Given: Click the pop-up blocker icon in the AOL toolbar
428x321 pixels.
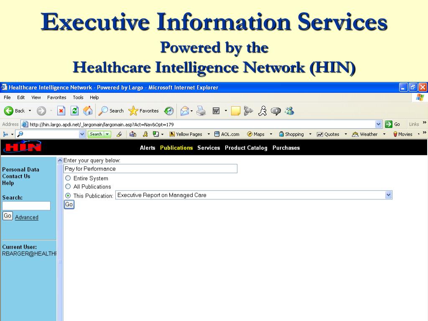Looking at the screenshot, I should (155, 134).
